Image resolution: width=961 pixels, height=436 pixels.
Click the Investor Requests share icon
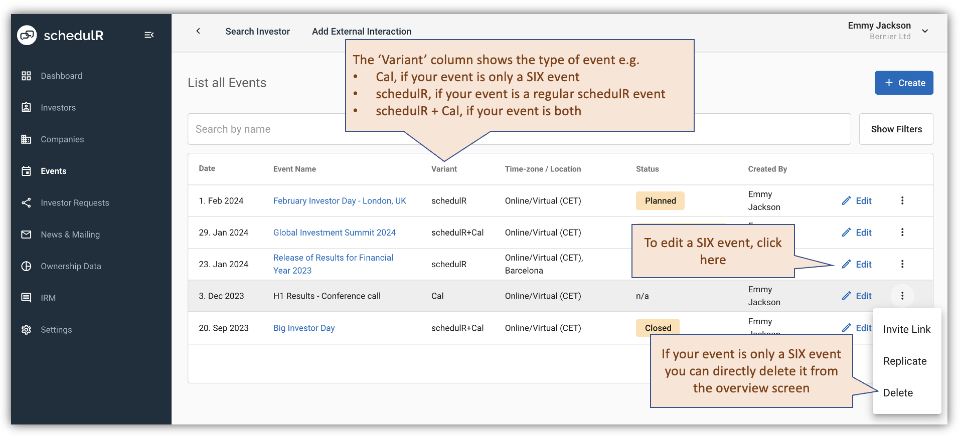coord(27,202)
